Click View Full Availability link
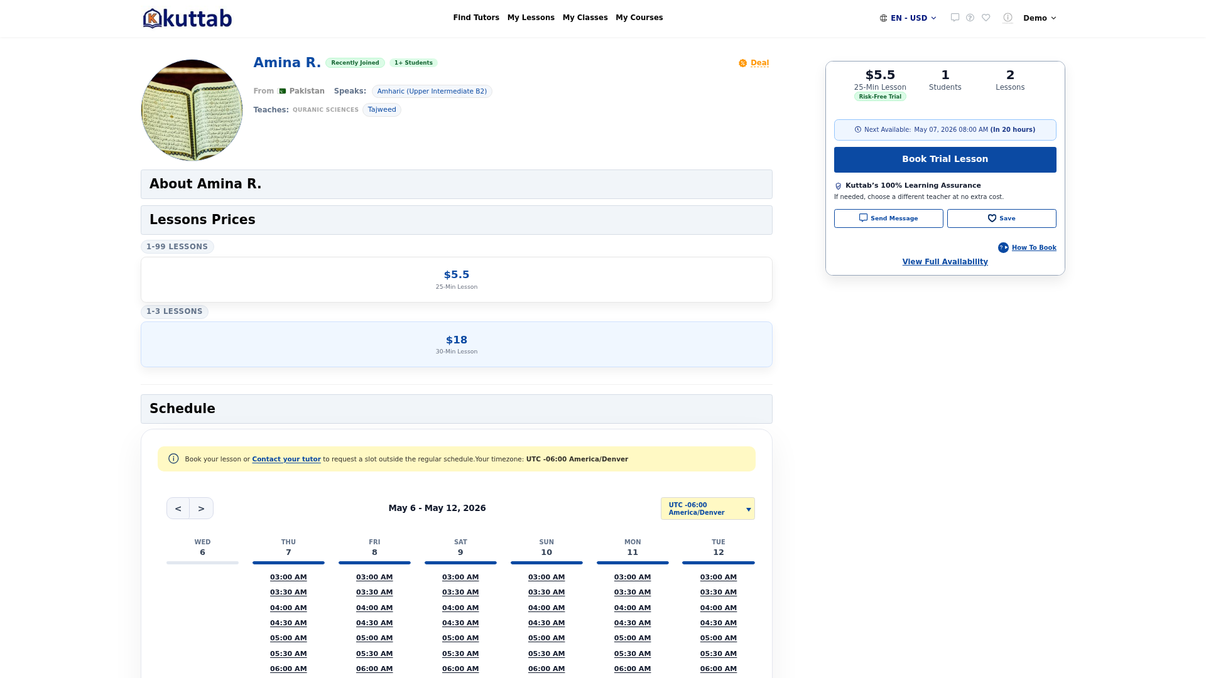 point(945,262)
